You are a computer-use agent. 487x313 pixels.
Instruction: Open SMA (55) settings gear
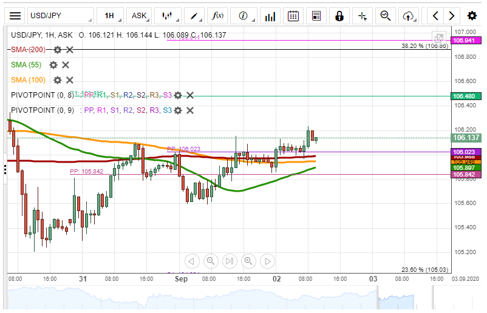tap(53, 65)
